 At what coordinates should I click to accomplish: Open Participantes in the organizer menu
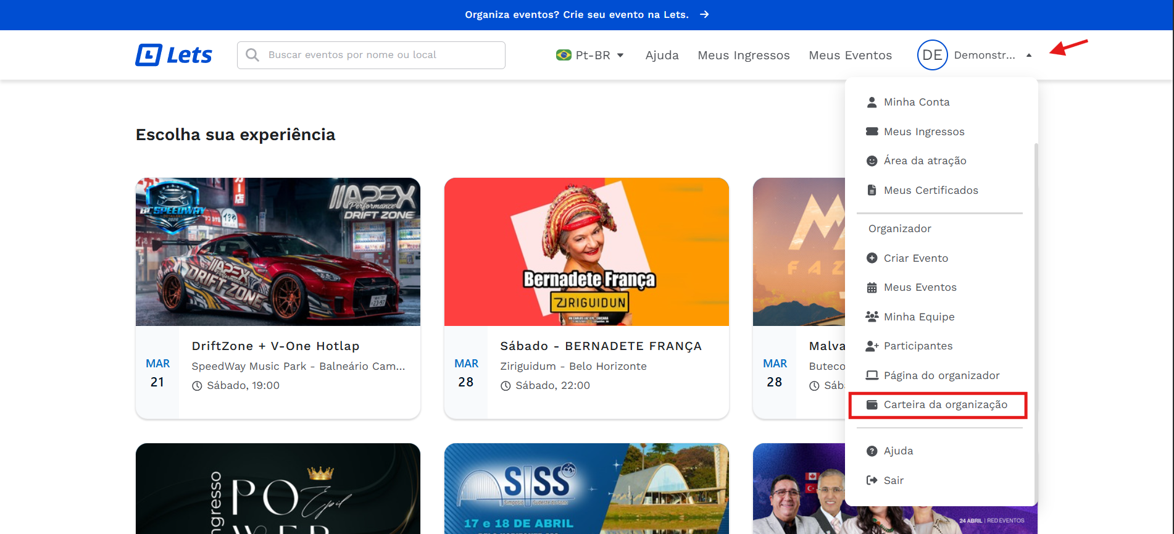tap(918, 346)
